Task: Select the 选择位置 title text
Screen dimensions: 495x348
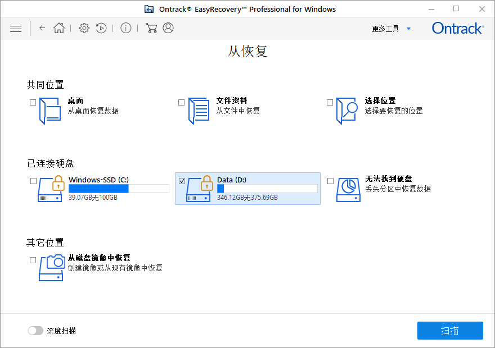Action: 380,101
